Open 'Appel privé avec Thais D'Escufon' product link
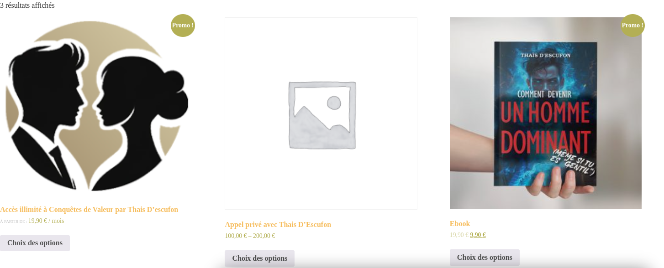The image size is (664, 268). [278, 225]
